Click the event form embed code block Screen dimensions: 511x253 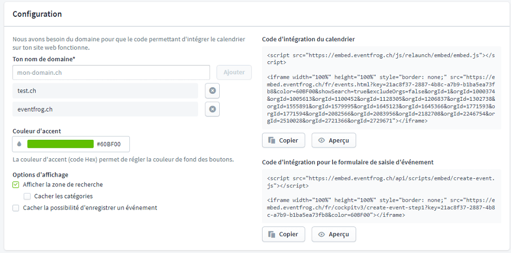tap(381, 196)
